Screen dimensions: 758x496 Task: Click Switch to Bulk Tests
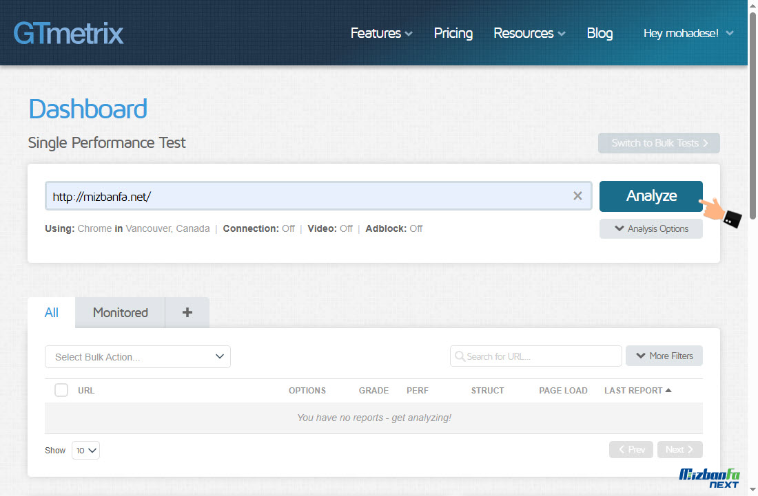point(659,143)
